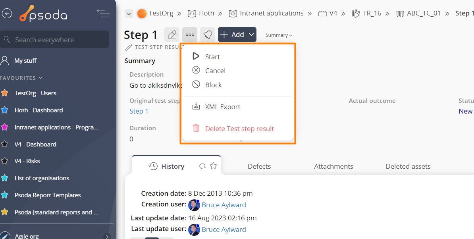This screenshot has width=474, height=239.
Task: Switch to the Defects tab
Action: tap(259, 166)
